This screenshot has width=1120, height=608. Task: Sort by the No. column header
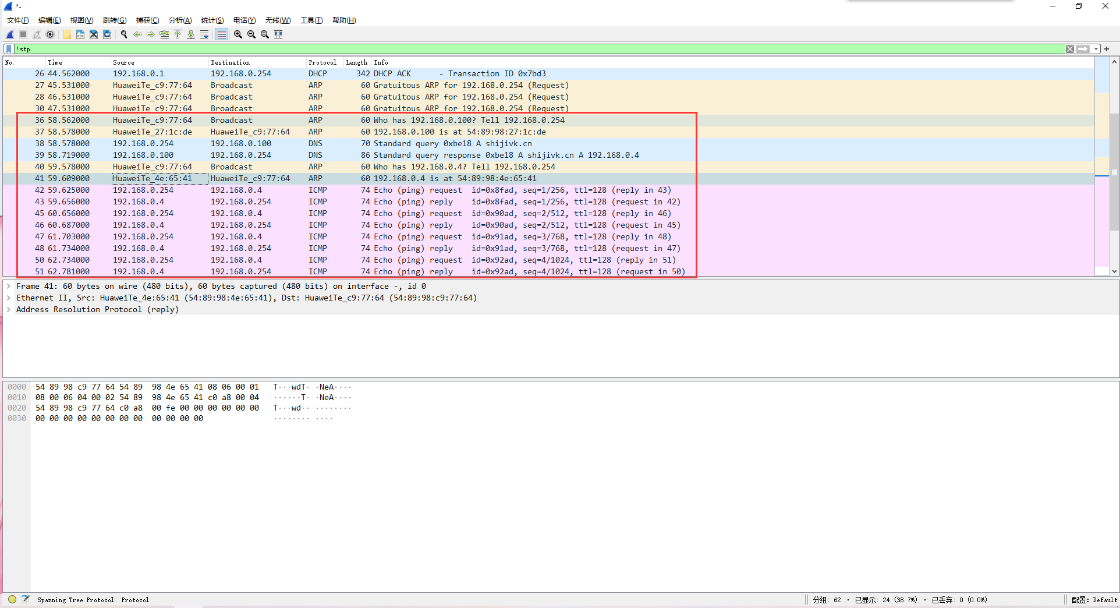click(24, 62)
